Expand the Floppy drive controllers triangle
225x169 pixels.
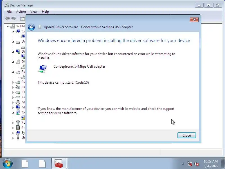click(13, 82)
